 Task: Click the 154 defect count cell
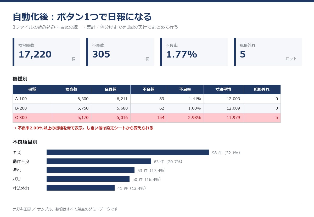[149, 118]
